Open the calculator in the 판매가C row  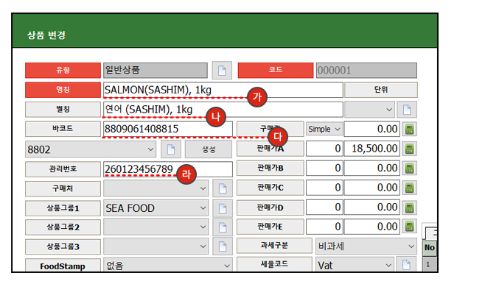coord(409,188)
